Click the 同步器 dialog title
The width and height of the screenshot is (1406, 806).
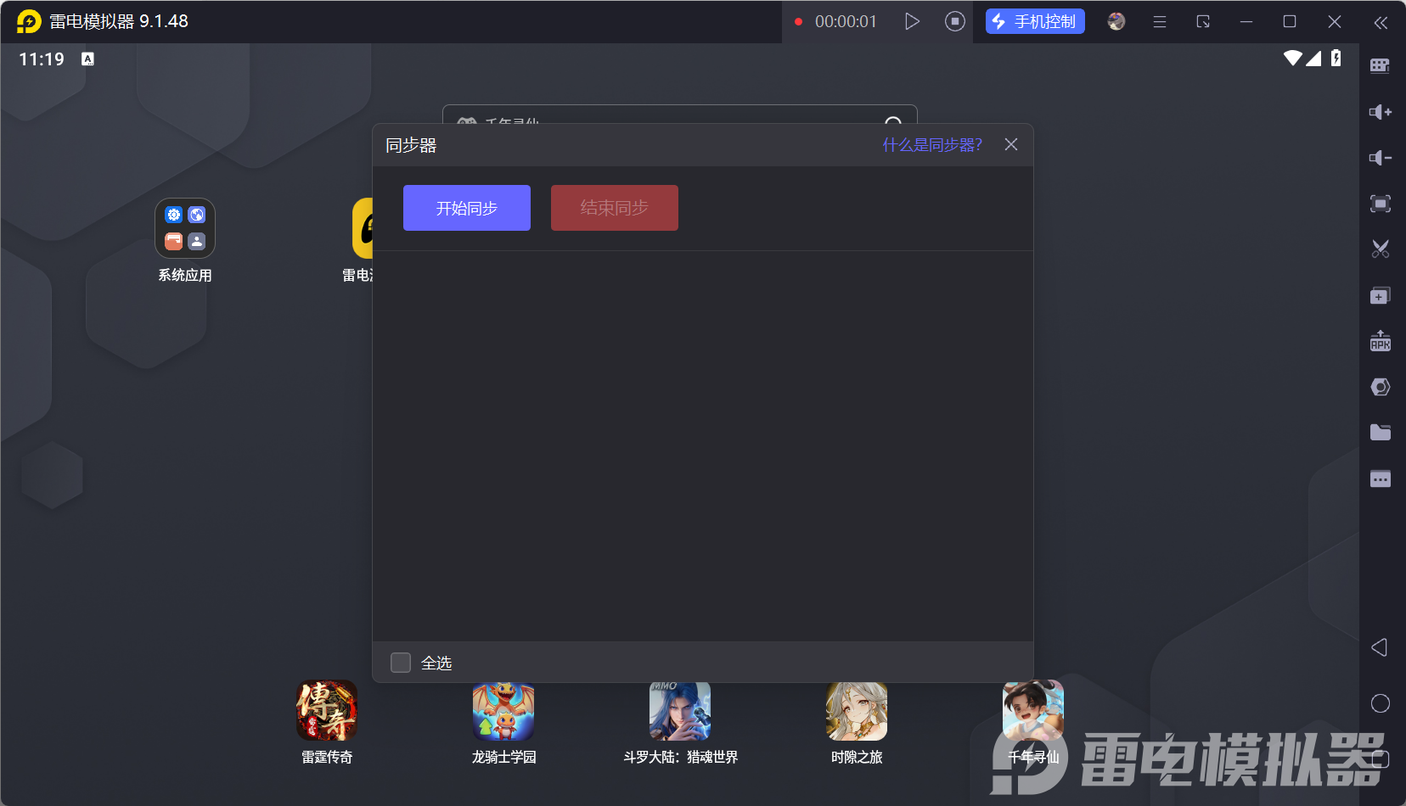click(x=411, y=145)
